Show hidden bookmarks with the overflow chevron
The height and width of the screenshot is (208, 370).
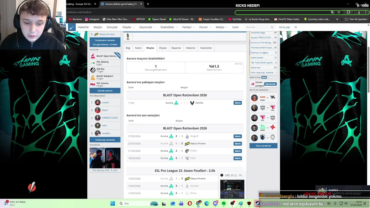click(337, 19)
